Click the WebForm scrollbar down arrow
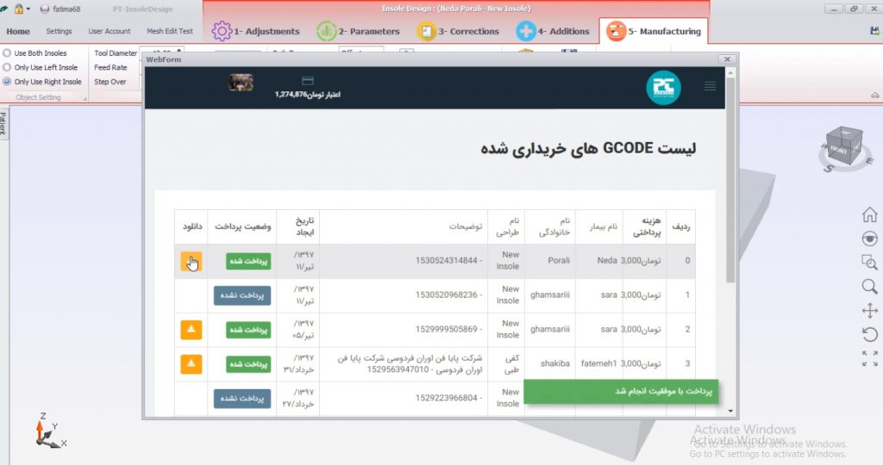Image resolution: width=883 pixels, height=465 pixels. (730, 411)
